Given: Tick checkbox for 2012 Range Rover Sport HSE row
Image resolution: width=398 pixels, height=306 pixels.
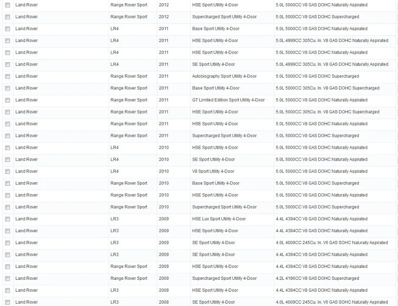Looking at the screenshot, I should coord(8,5).
